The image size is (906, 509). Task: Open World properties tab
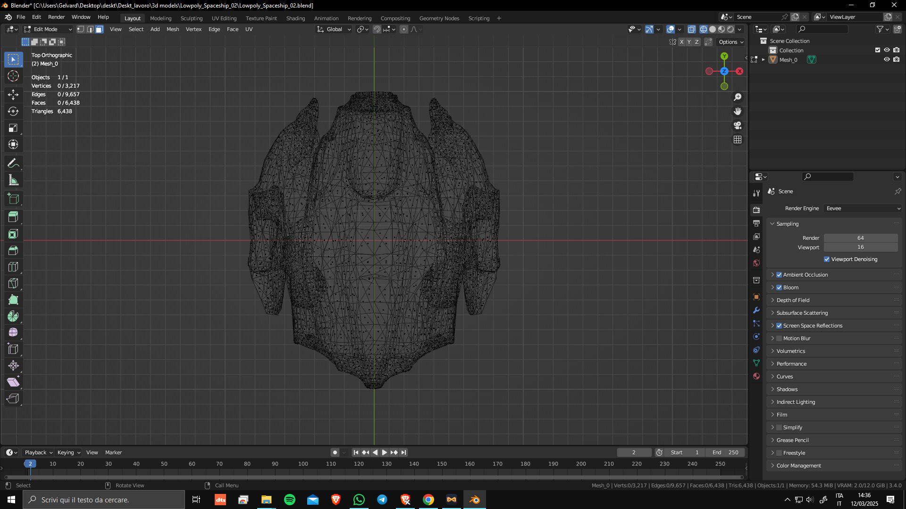(x=756, y=263)
